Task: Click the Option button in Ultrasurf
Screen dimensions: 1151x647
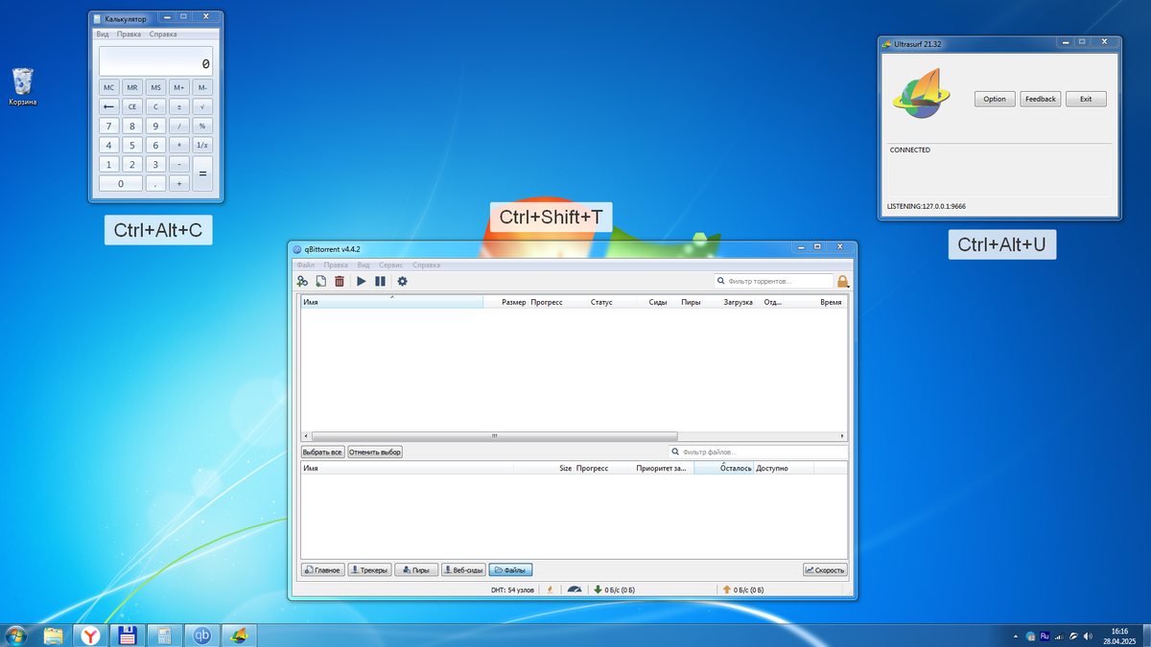Action: 995,99
